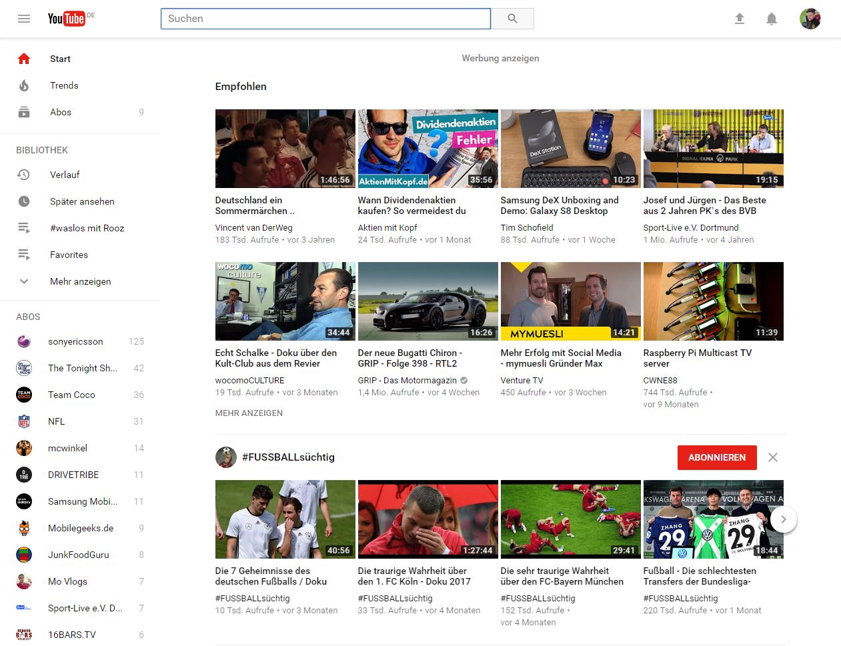Click the Werbung anzeigen link

500,58
